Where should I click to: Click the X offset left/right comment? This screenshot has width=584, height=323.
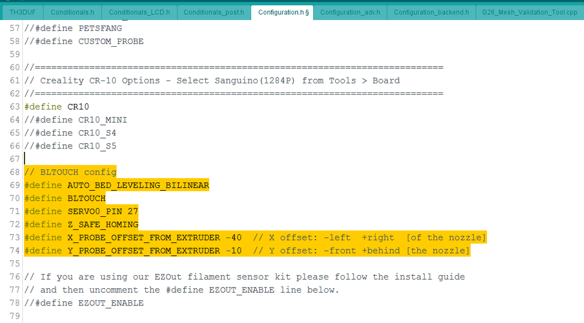point(370,237)
